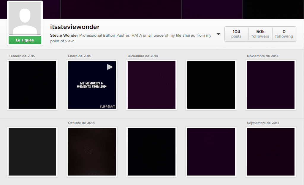Image resolution: width=304 pixels, height=185 pixels.
Task: Click the green Le sigues button
Action: (25, 40)
